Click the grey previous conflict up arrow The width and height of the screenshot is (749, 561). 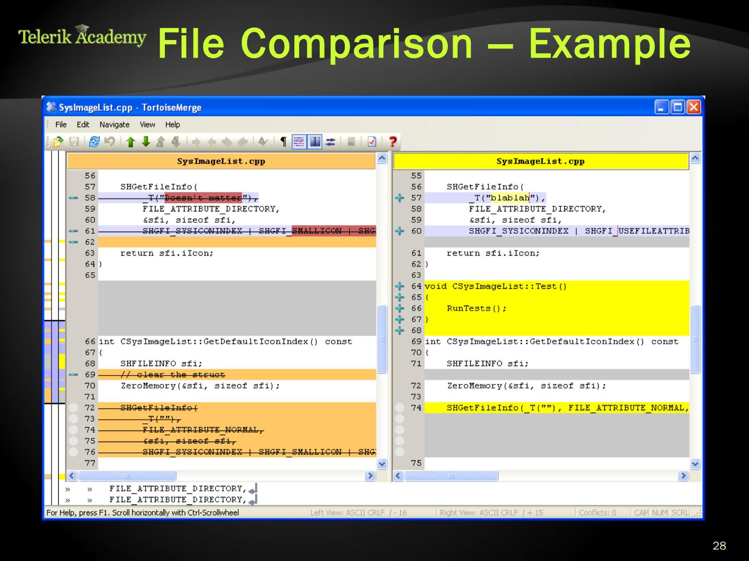(x=161, y=142)
